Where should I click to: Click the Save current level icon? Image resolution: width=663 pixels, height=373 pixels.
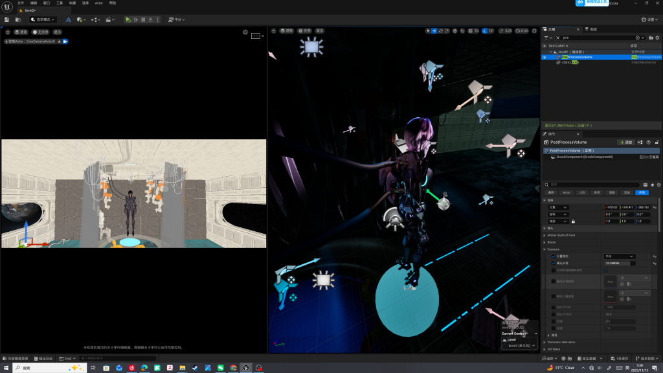click(x=7, y=19)
